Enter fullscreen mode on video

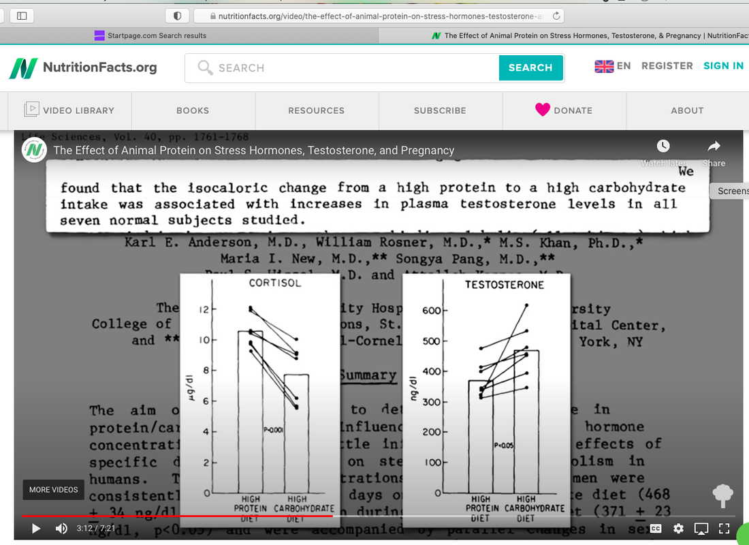724,528
